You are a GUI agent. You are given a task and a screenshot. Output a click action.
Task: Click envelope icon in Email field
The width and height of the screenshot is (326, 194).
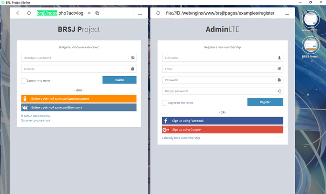279,69
